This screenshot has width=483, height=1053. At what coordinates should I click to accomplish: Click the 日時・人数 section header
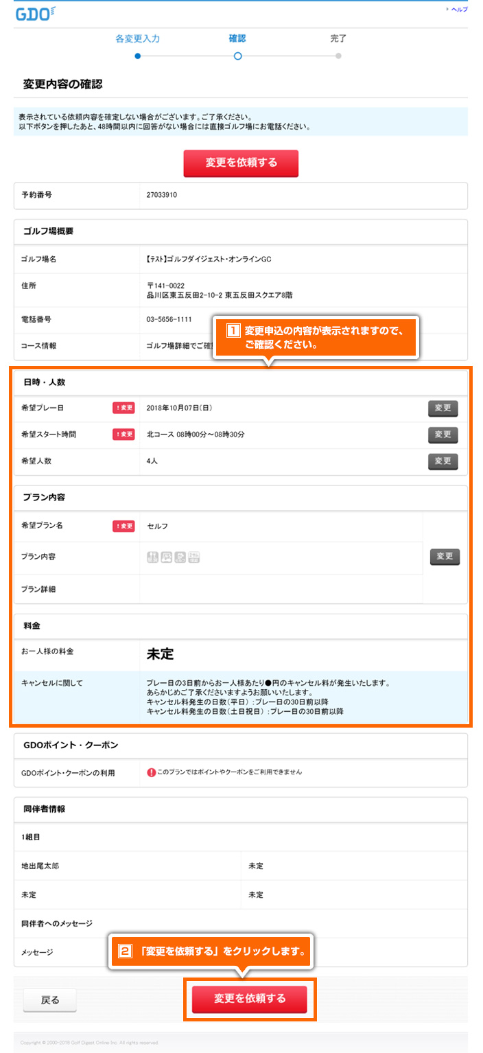click(x=44, y=382)
